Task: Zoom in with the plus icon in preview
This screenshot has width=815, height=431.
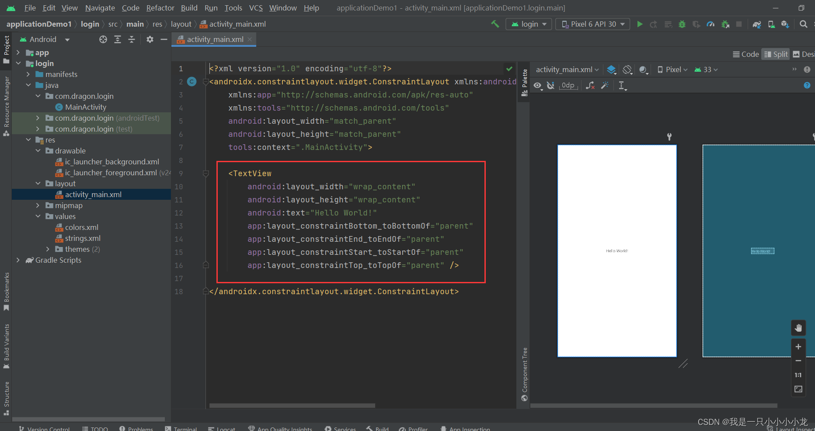Action: pyautogui.click(x=798, y=347)
